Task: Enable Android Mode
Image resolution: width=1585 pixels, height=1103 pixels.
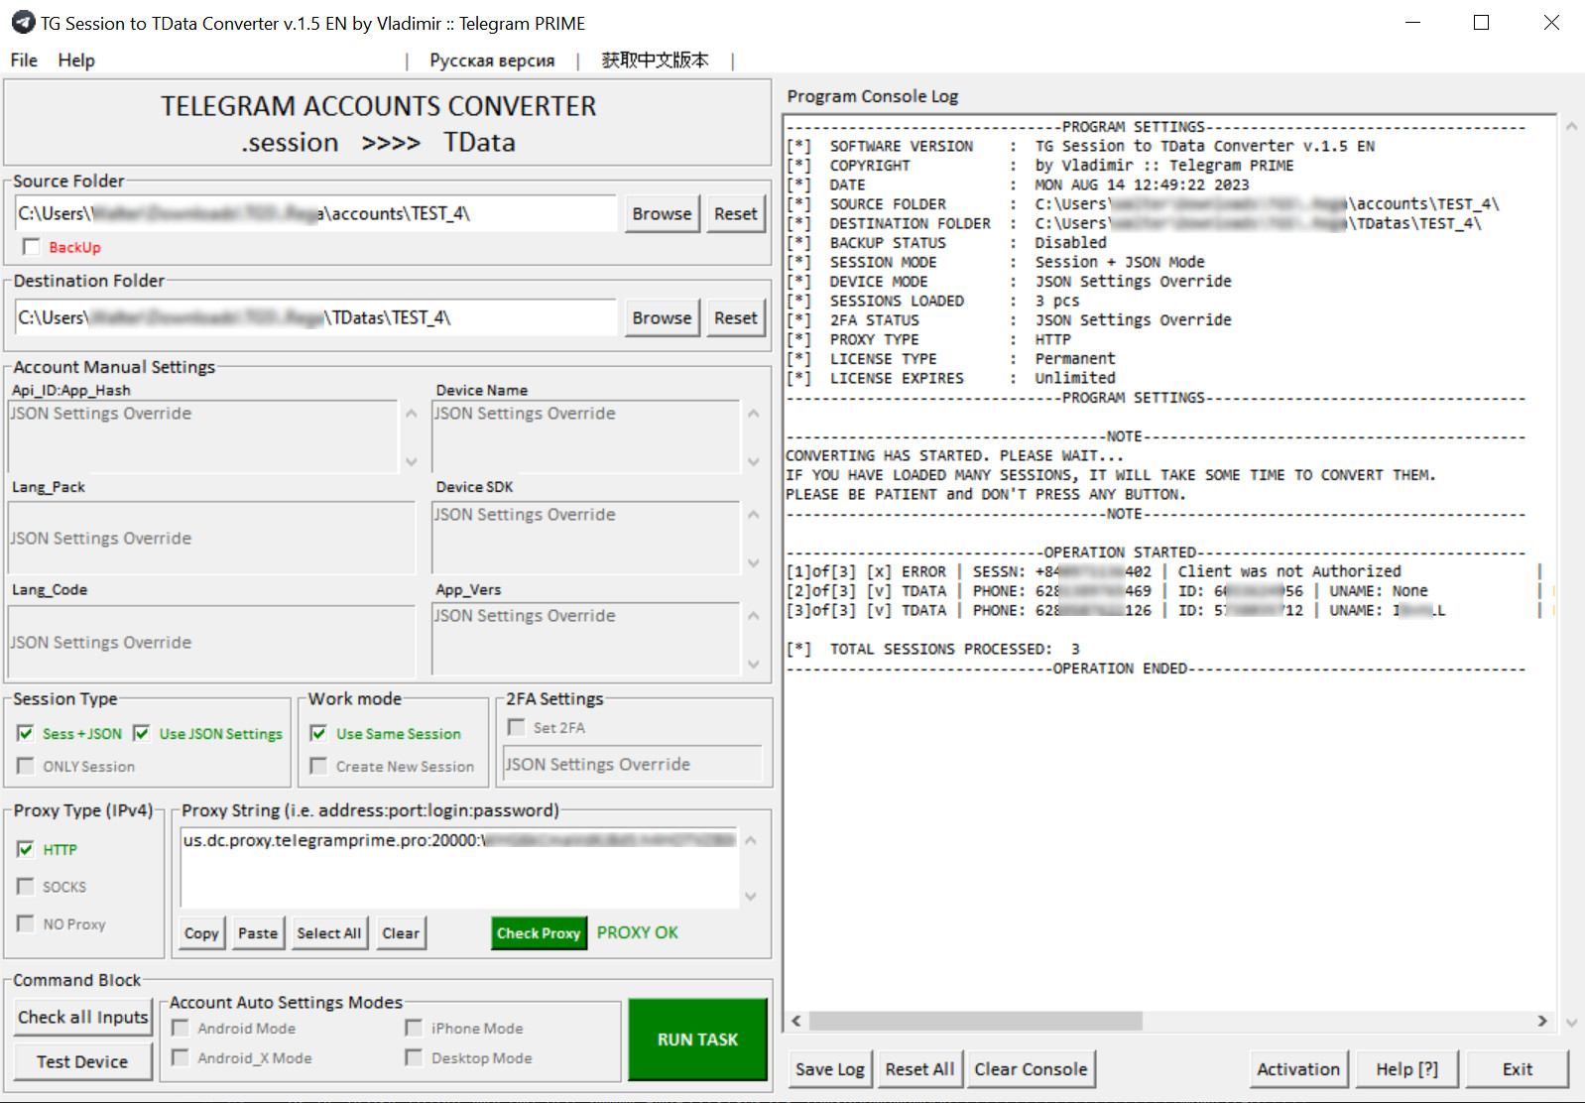Action: tap(181, 1028)
